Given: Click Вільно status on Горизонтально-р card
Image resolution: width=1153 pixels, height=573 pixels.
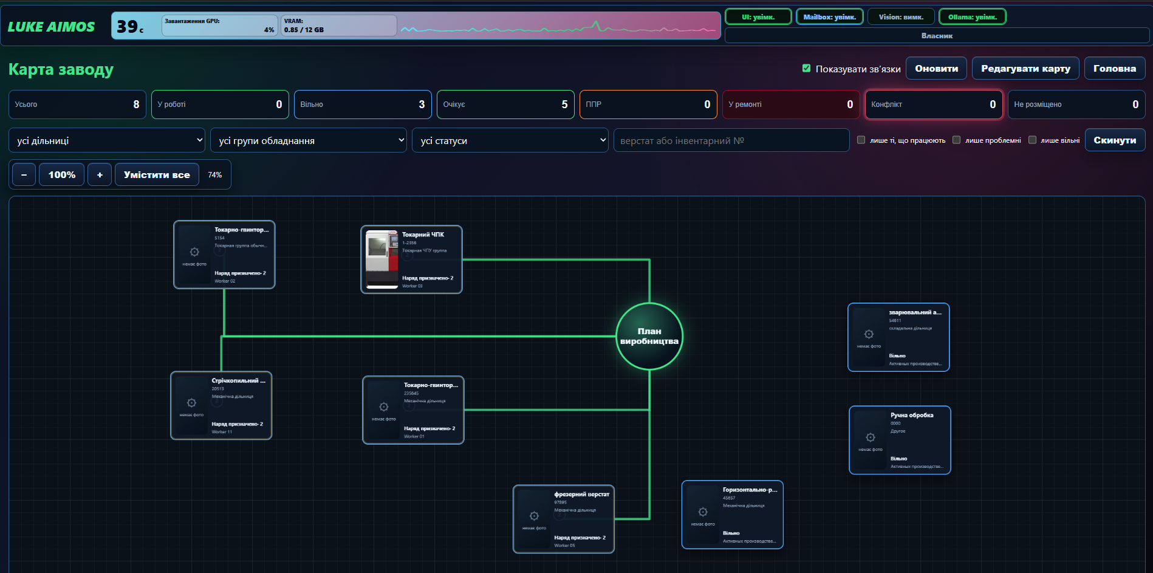Looking at the screenshot, I should click(731, 534).
